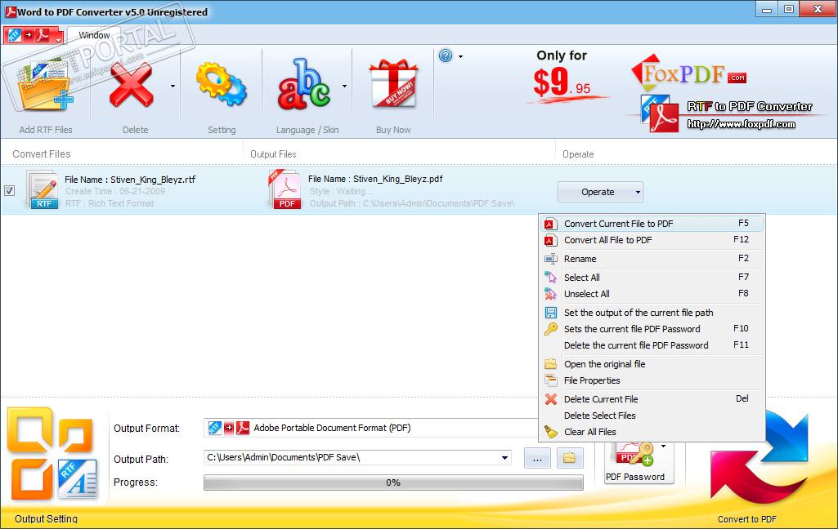838x529 pixels.
Task: Click the Buy Now gift box icon
Action: click(393, 84)
